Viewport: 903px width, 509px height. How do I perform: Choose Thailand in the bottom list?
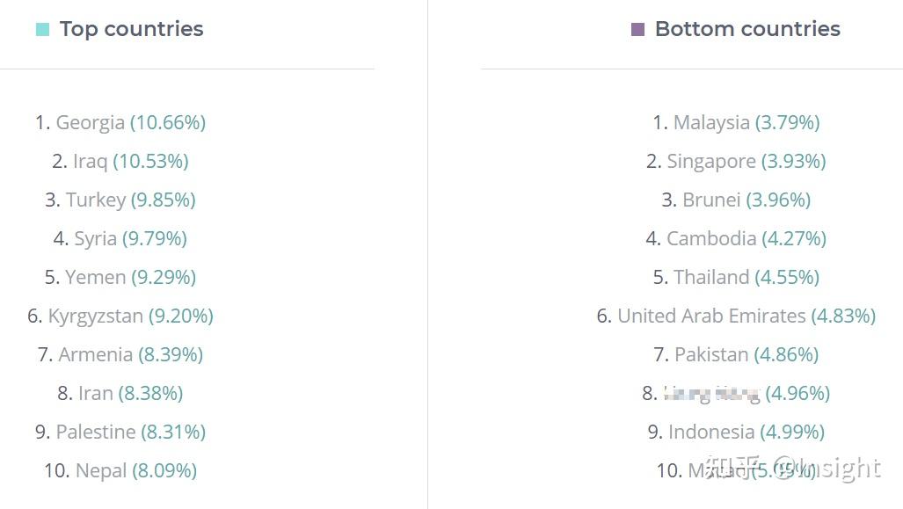[x=736, y=277]
